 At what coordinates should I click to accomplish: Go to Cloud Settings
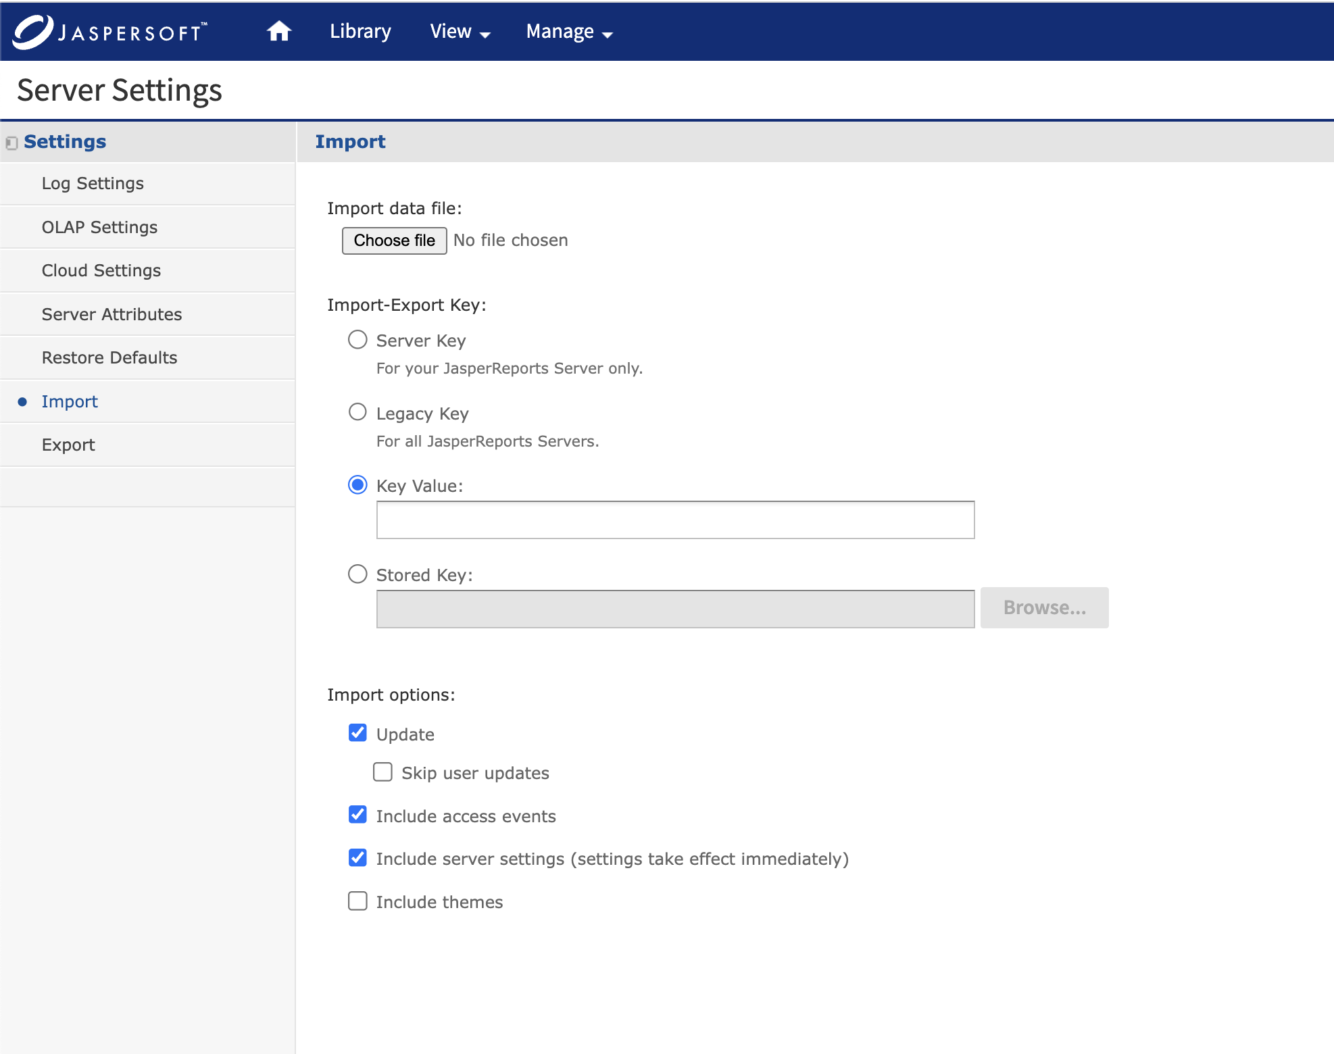[x=101, y=270]
